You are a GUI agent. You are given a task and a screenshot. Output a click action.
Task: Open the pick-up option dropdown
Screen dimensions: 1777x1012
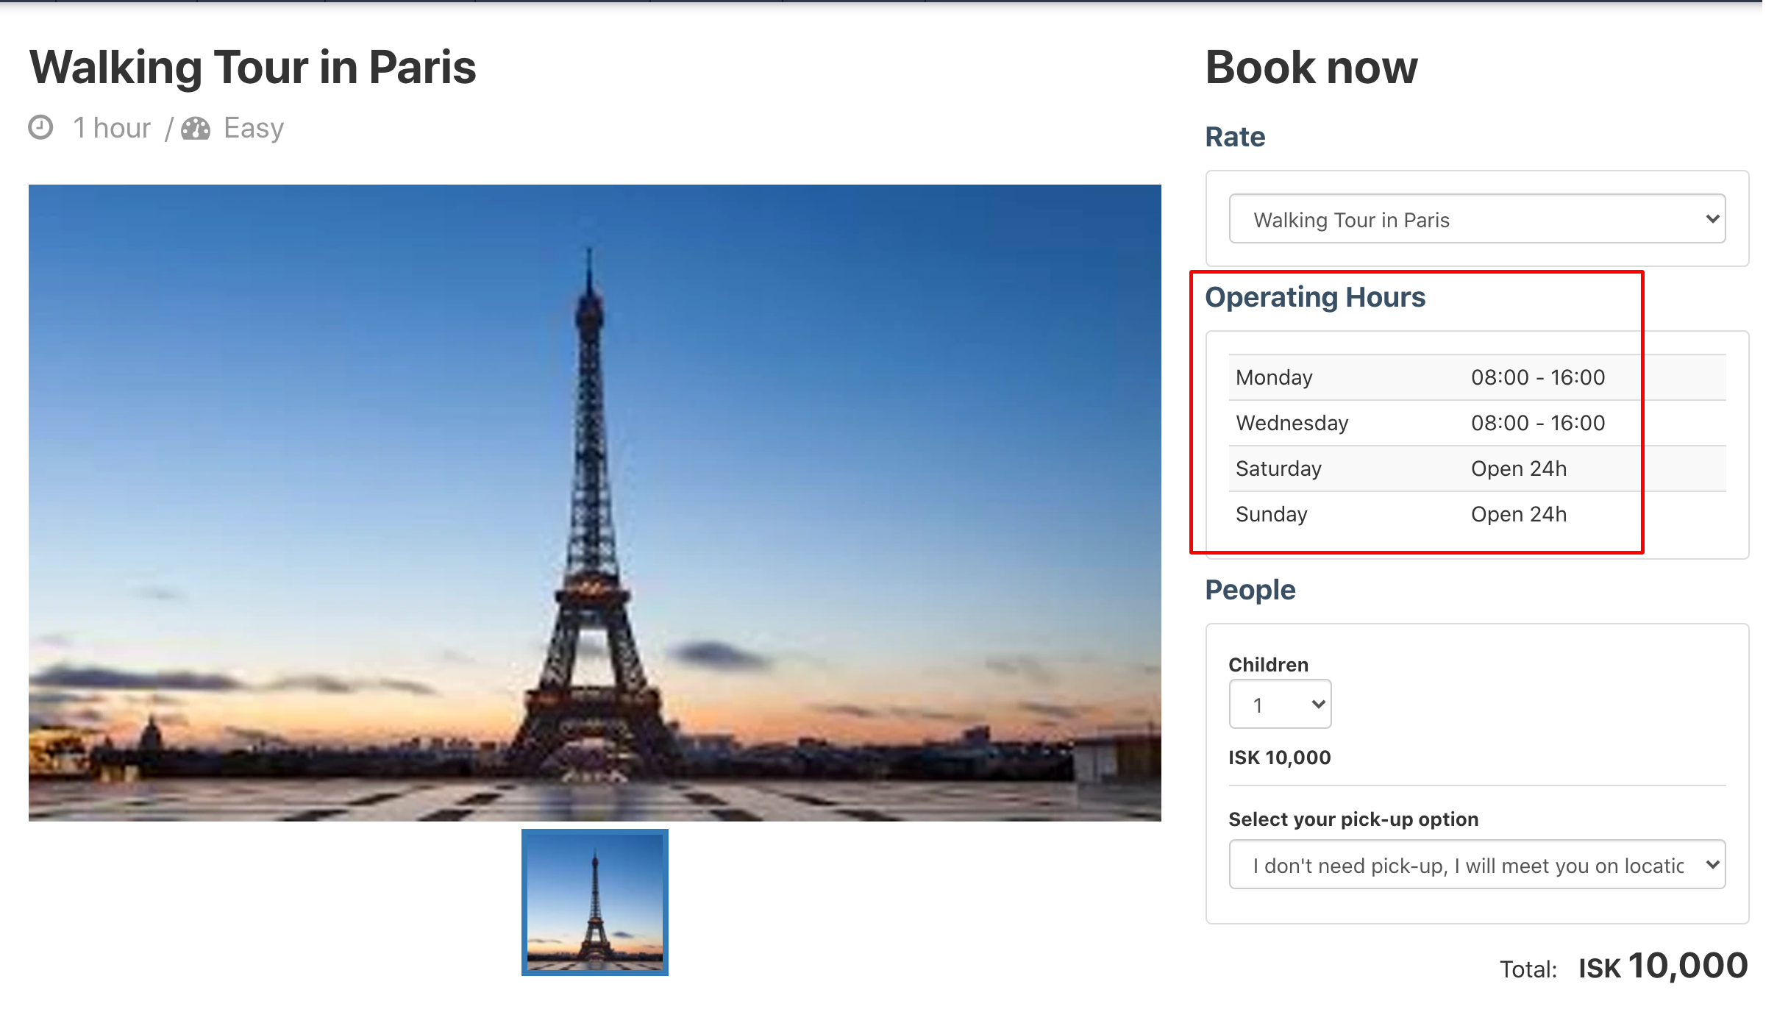tap(1477, 865)
